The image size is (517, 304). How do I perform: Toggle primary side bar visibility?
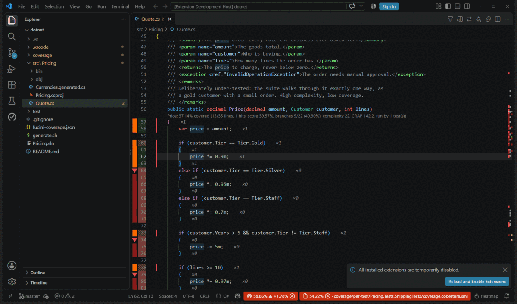[448, 6]
